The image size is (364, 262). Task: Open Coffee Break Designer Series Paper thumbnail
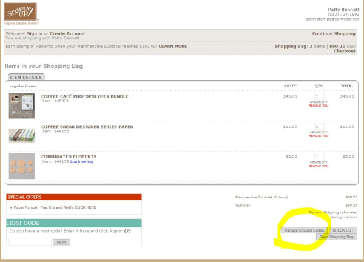tap(22, 135)
